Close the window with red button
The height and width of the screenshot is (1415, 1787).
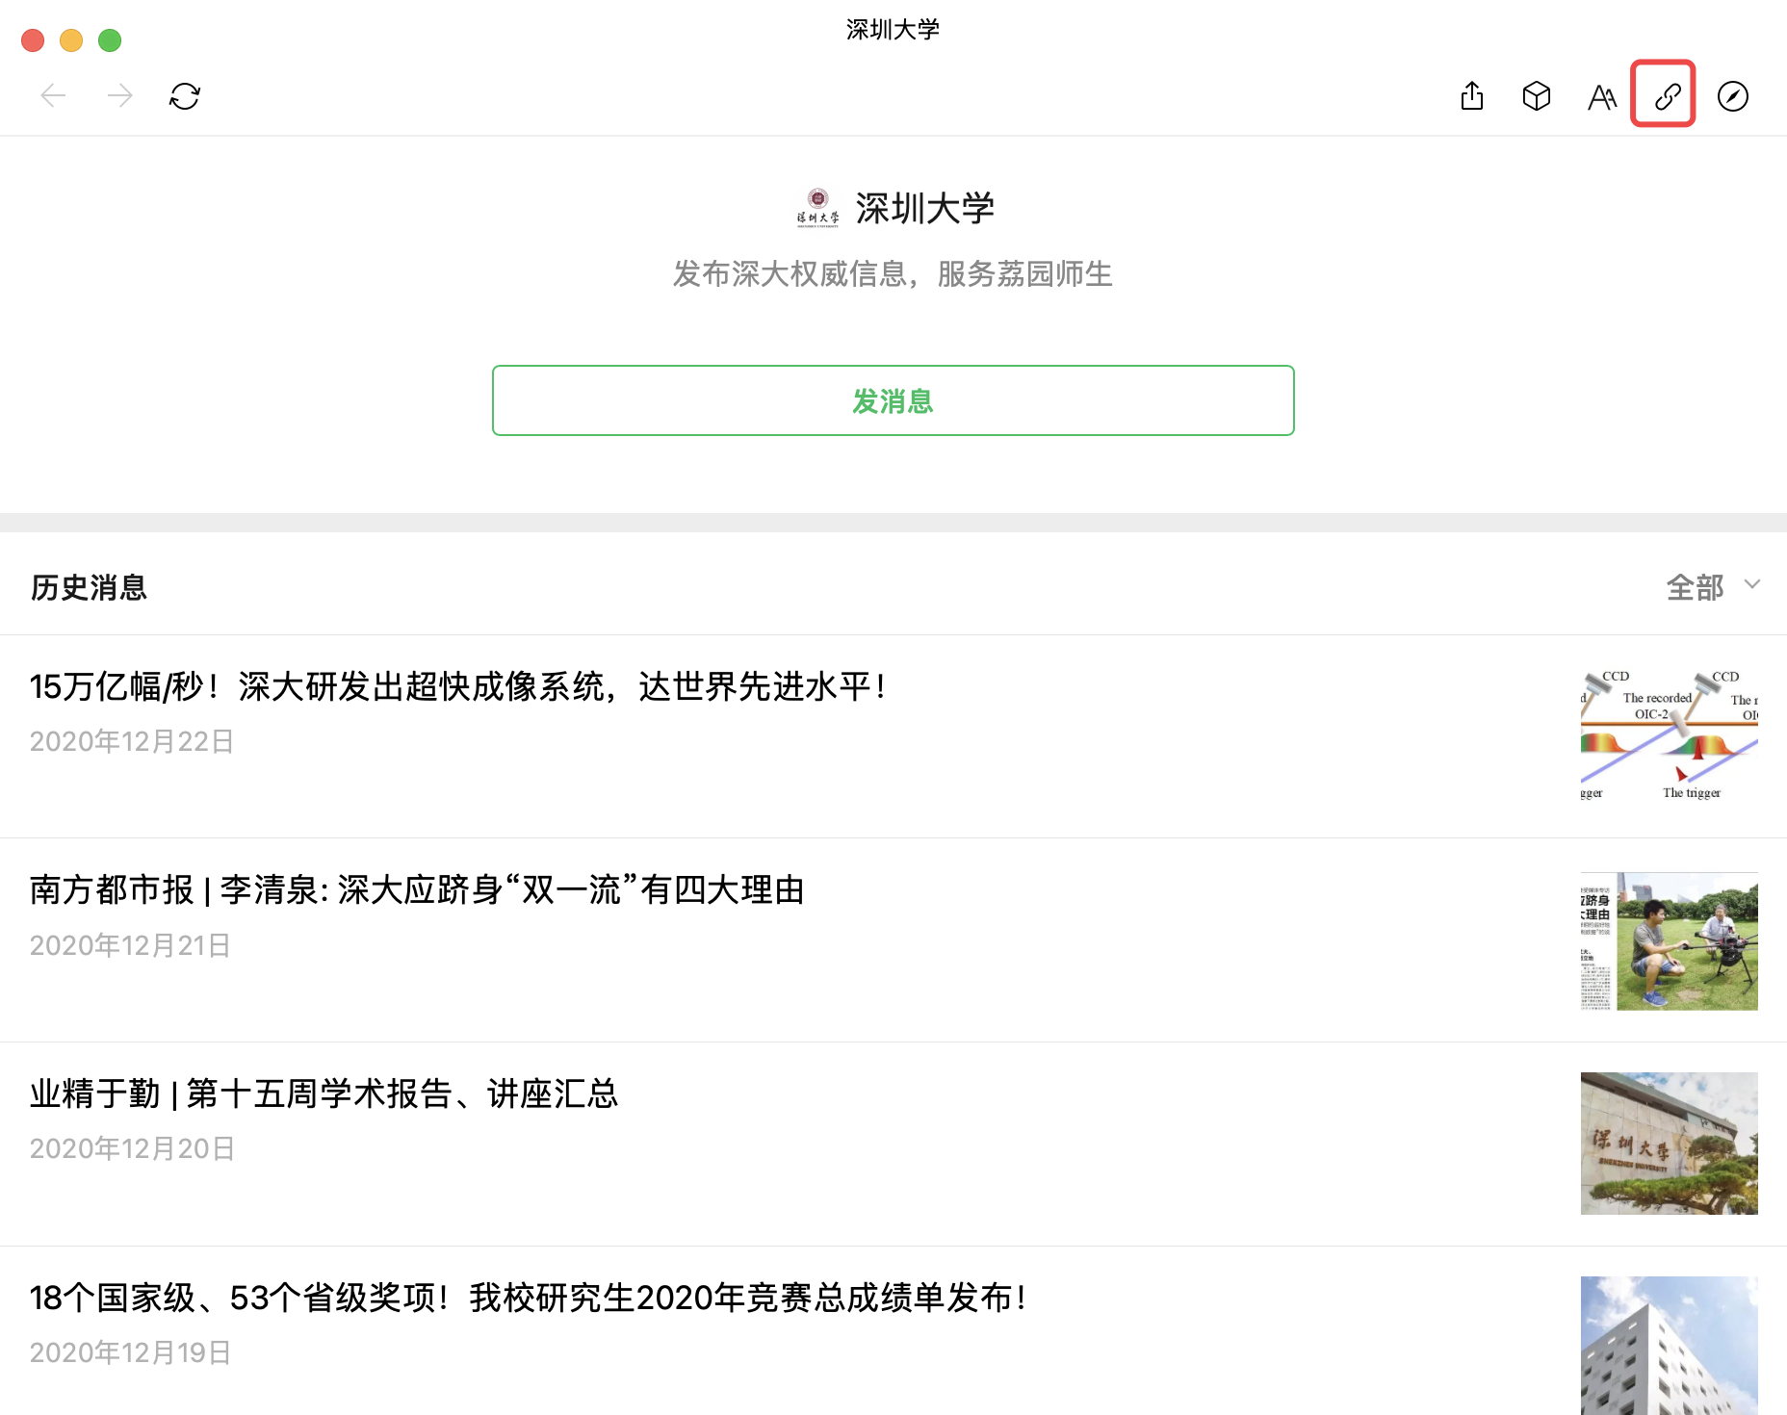click(33, 40)
